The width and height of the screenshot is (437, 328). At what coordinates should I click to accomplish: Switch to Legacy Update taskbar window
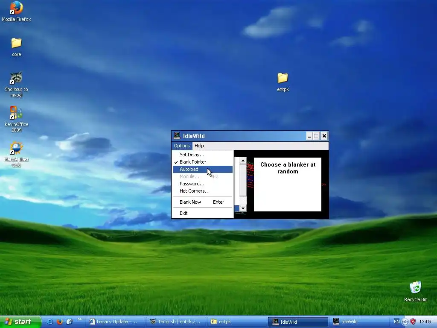pyautogui.click(x=116, y=322)
